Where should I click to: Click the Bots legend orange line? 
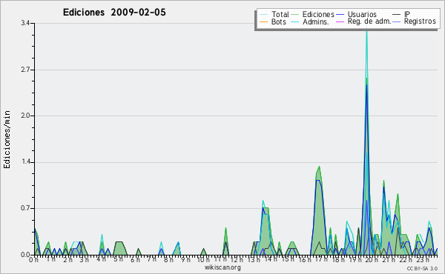point(263,21)
